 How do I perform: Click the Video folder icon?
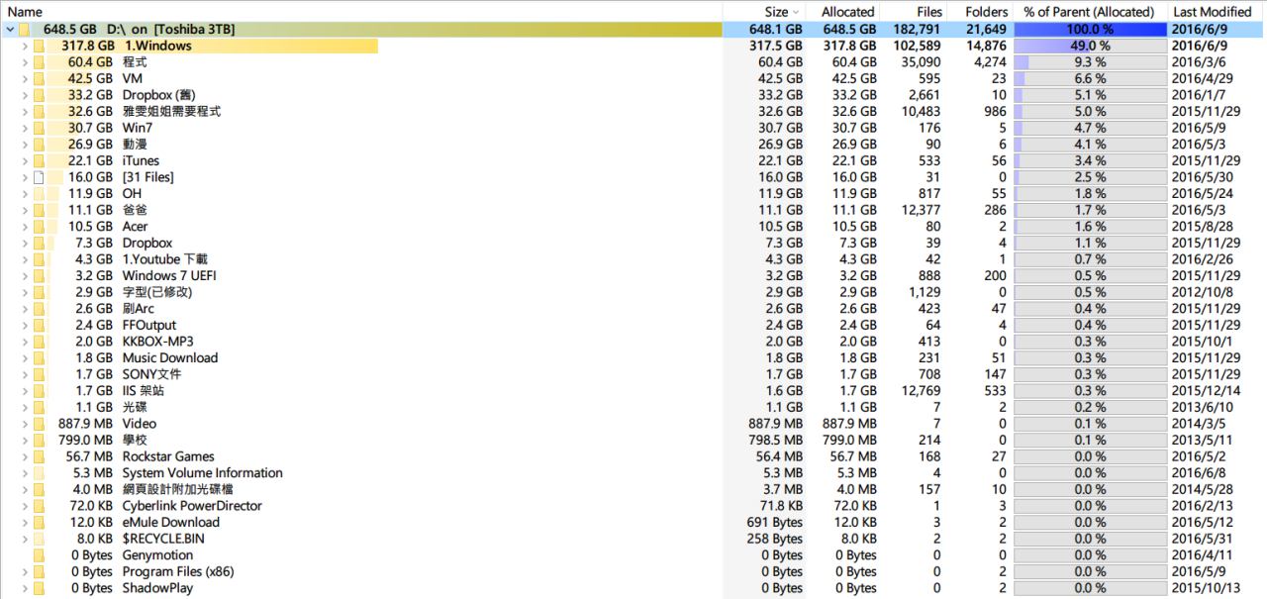tap(38, 423)
